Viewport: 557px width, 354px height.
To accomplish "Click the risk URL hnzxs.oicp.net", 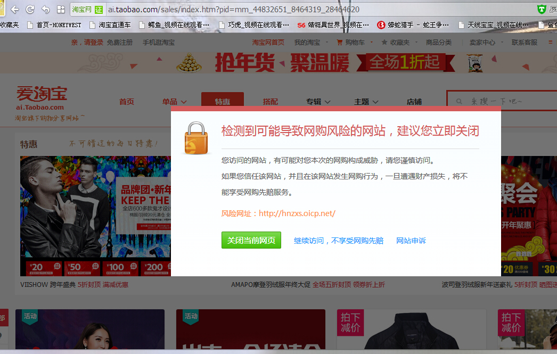I will (297, 213).
